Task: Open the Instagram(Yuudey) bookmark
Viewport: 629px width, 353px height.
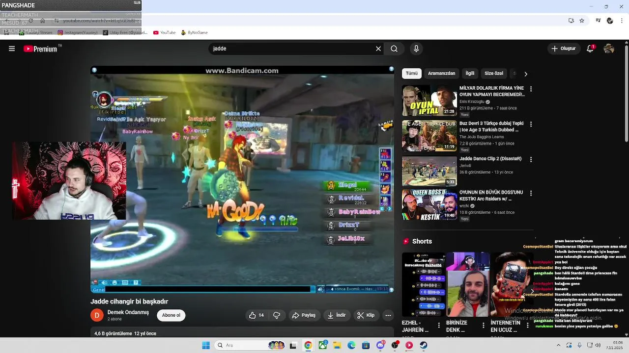Action: pos(77,33)
